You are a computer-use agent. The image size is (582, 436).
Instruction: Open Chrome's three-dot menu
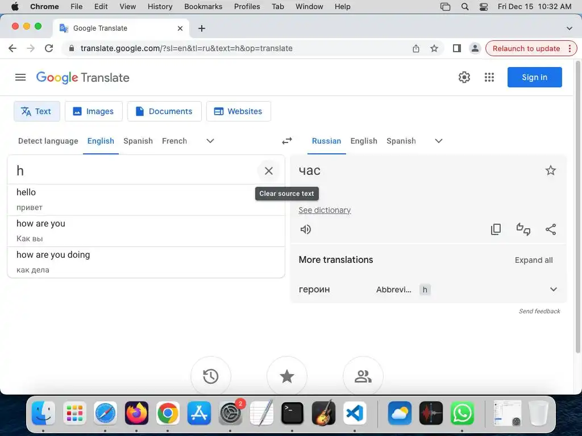tap(569, 48)
